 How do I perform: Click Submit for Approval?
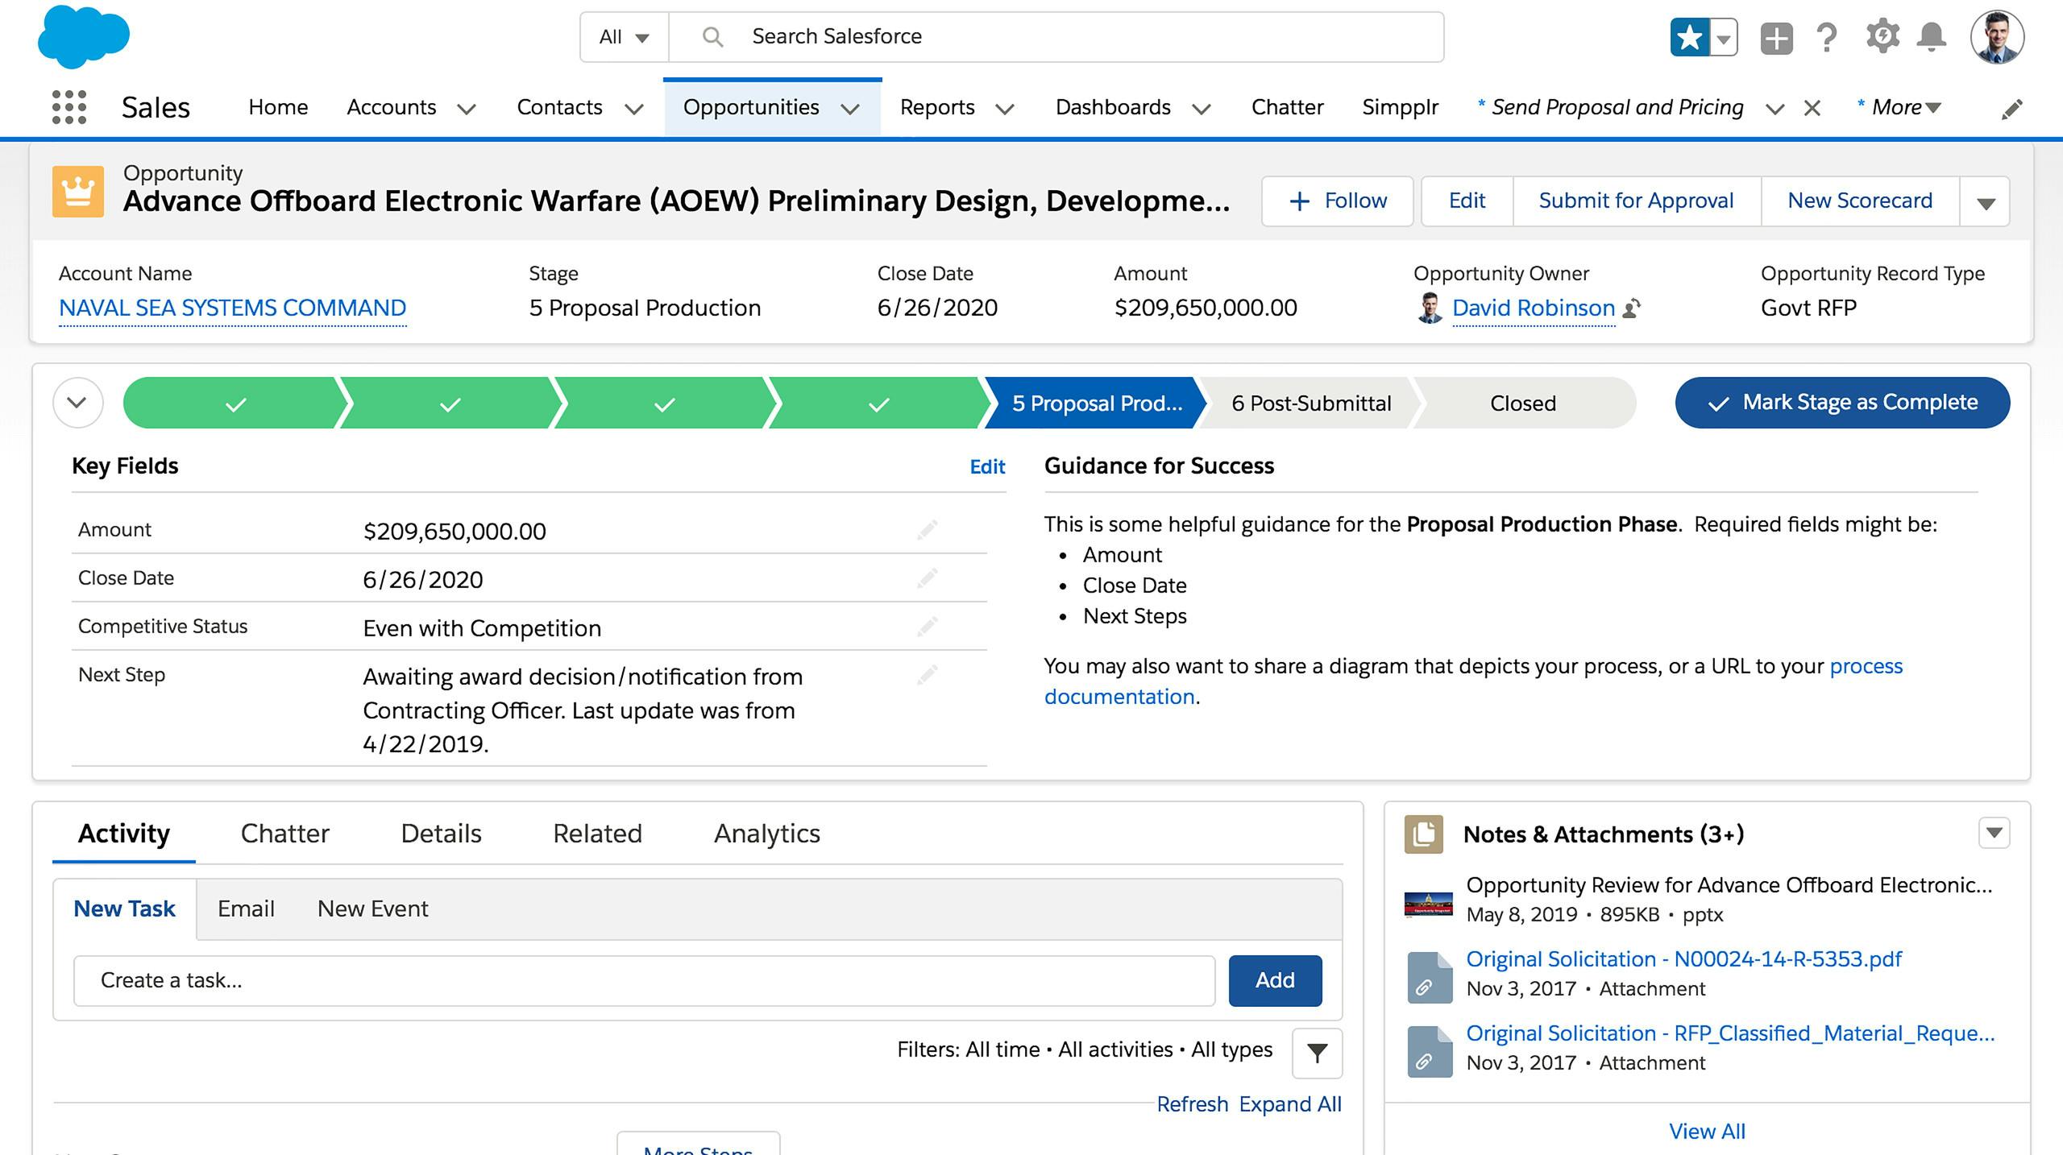[x=1636, y=201]
